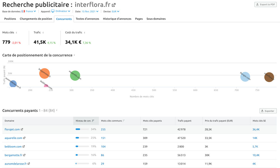The image size is (280, 168).
Task: Click common keywords value 29 for aunomdelarose.fr
Action: pos(102,164)
